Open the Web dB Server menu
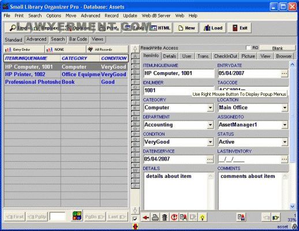Image resolution: width=299 pixels, height=231 pixels. coord(156,16)
